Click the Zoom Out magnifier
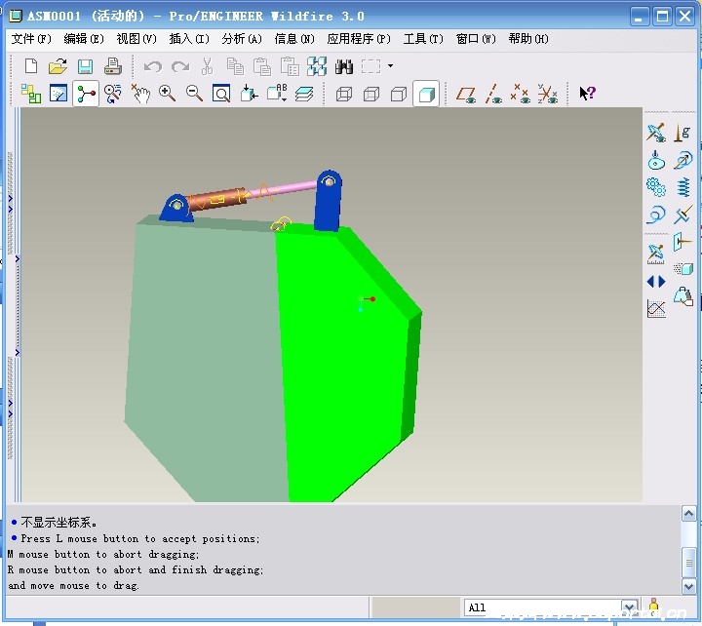This screenshot has width=702, height=626. (194, 94)
